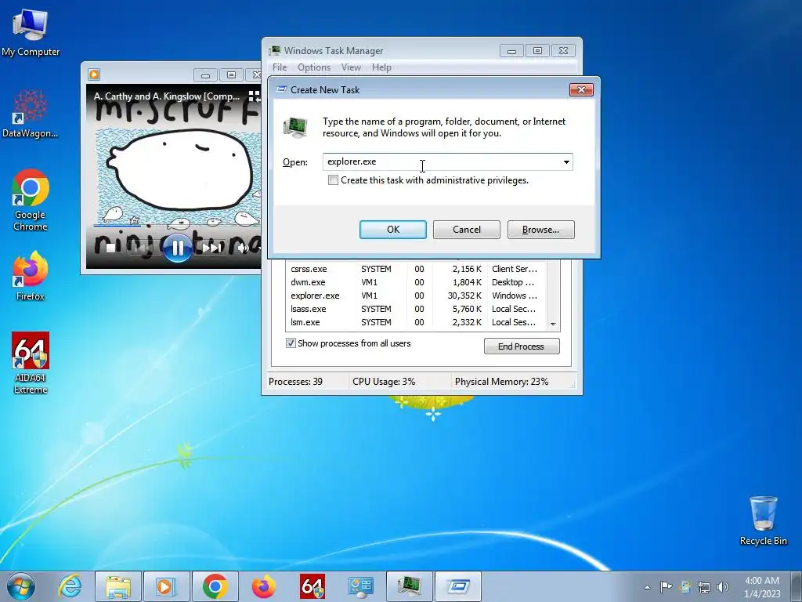Image resolution: width=802 pixels, height=602 pixels.
Task: Skip to the next track in Media Player
Action: [x=211, y=248]
